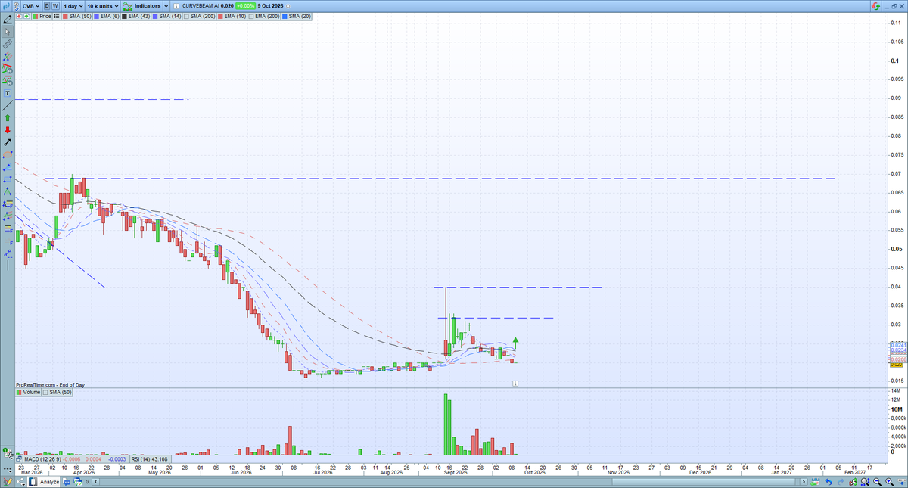
Task: Click the green forward arrow at bottom right
Action: click(x=815, y=482)
